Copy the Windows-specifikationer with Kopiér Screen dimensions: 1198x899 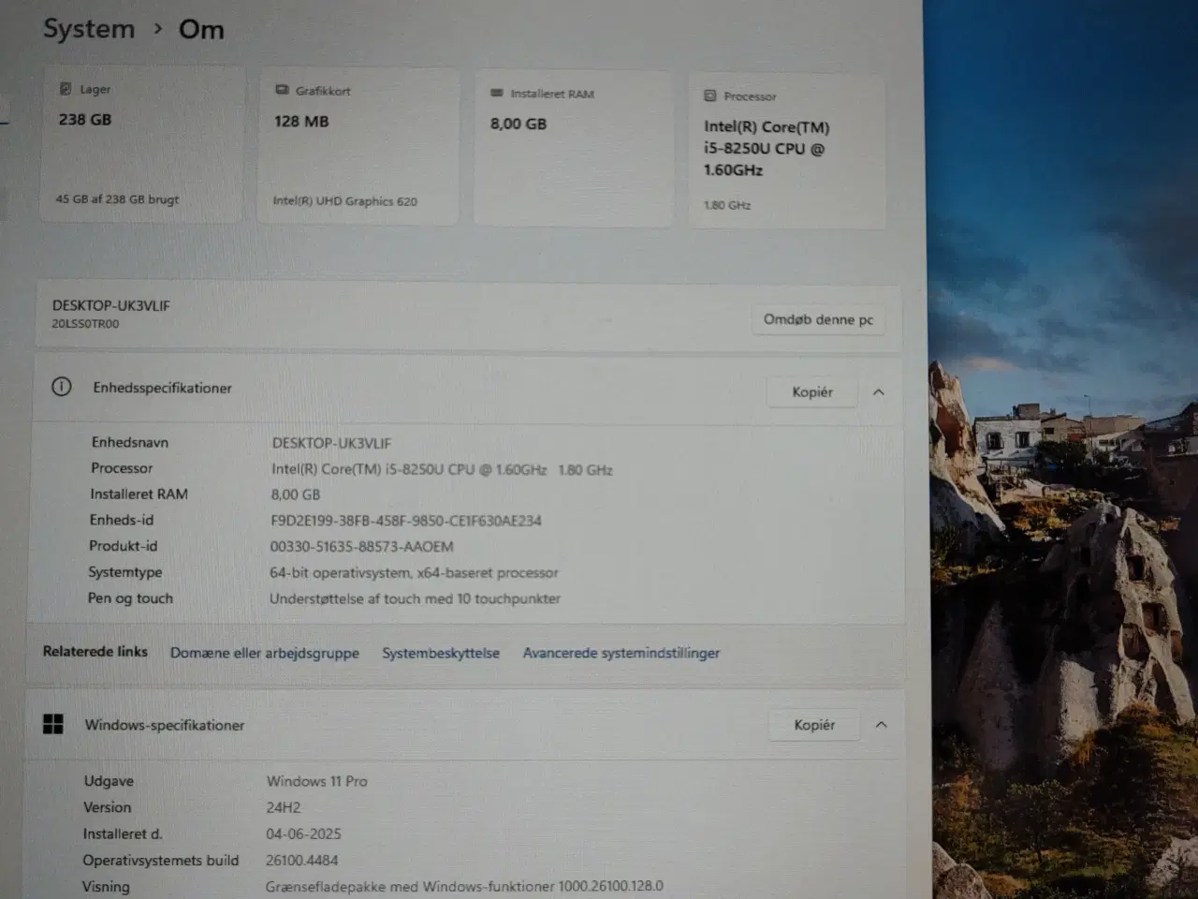(x=814, y=725)
